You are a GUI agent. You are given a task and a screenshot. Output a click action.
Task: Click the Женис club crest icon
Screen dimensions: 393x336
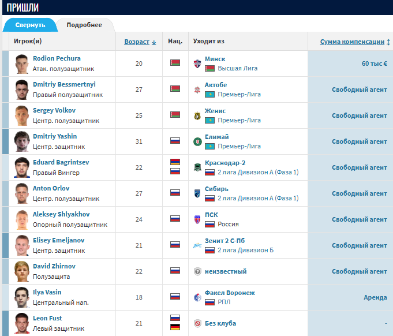point(197,115)
